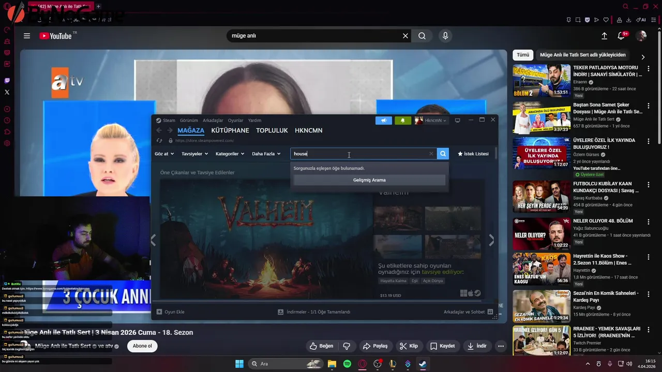Open Opera AI assistant button
This screenshot has height=372, width=662.
(641, 20)
